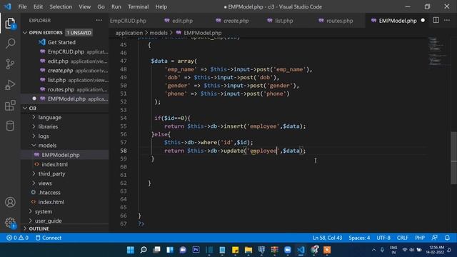Open the Help menu

point(161,6)
